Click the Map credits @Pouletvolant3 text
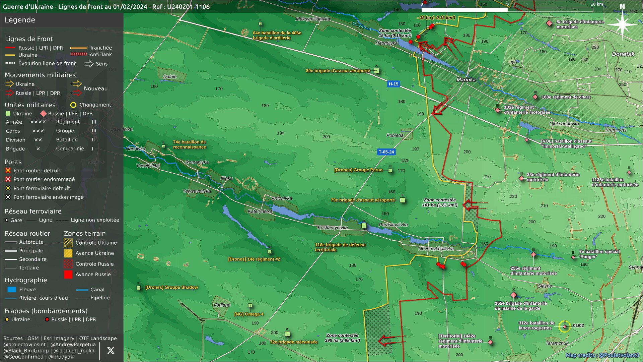643x362 pixels. tap(602, 355)
